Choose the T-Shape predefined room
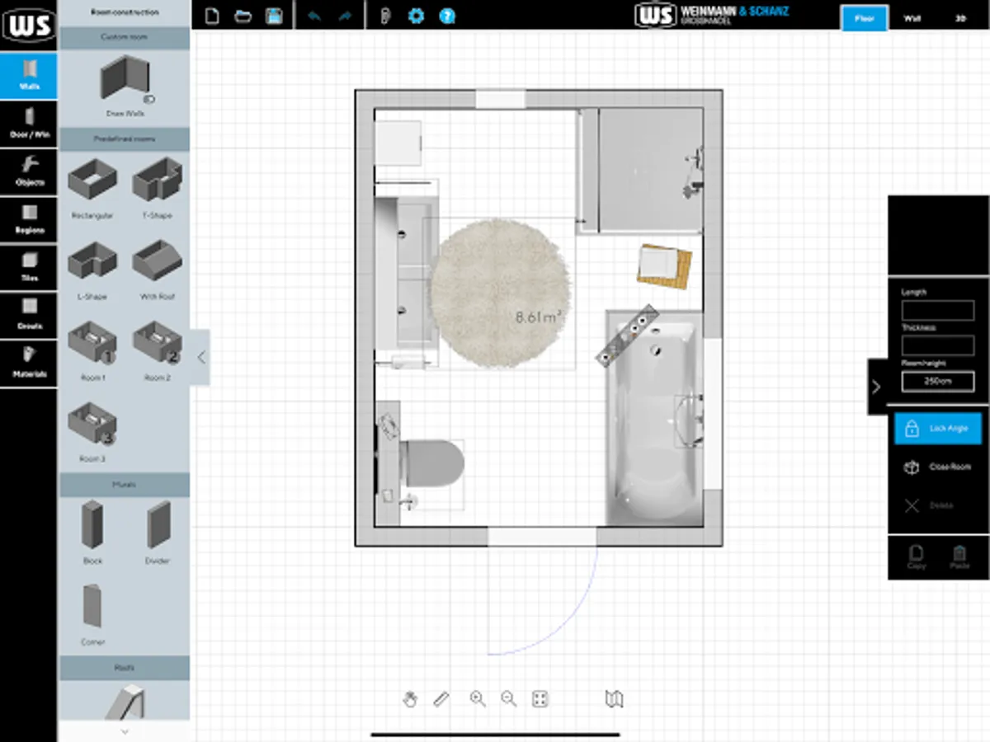This screenshot has width=990, height=742. (x=157, y=190)
